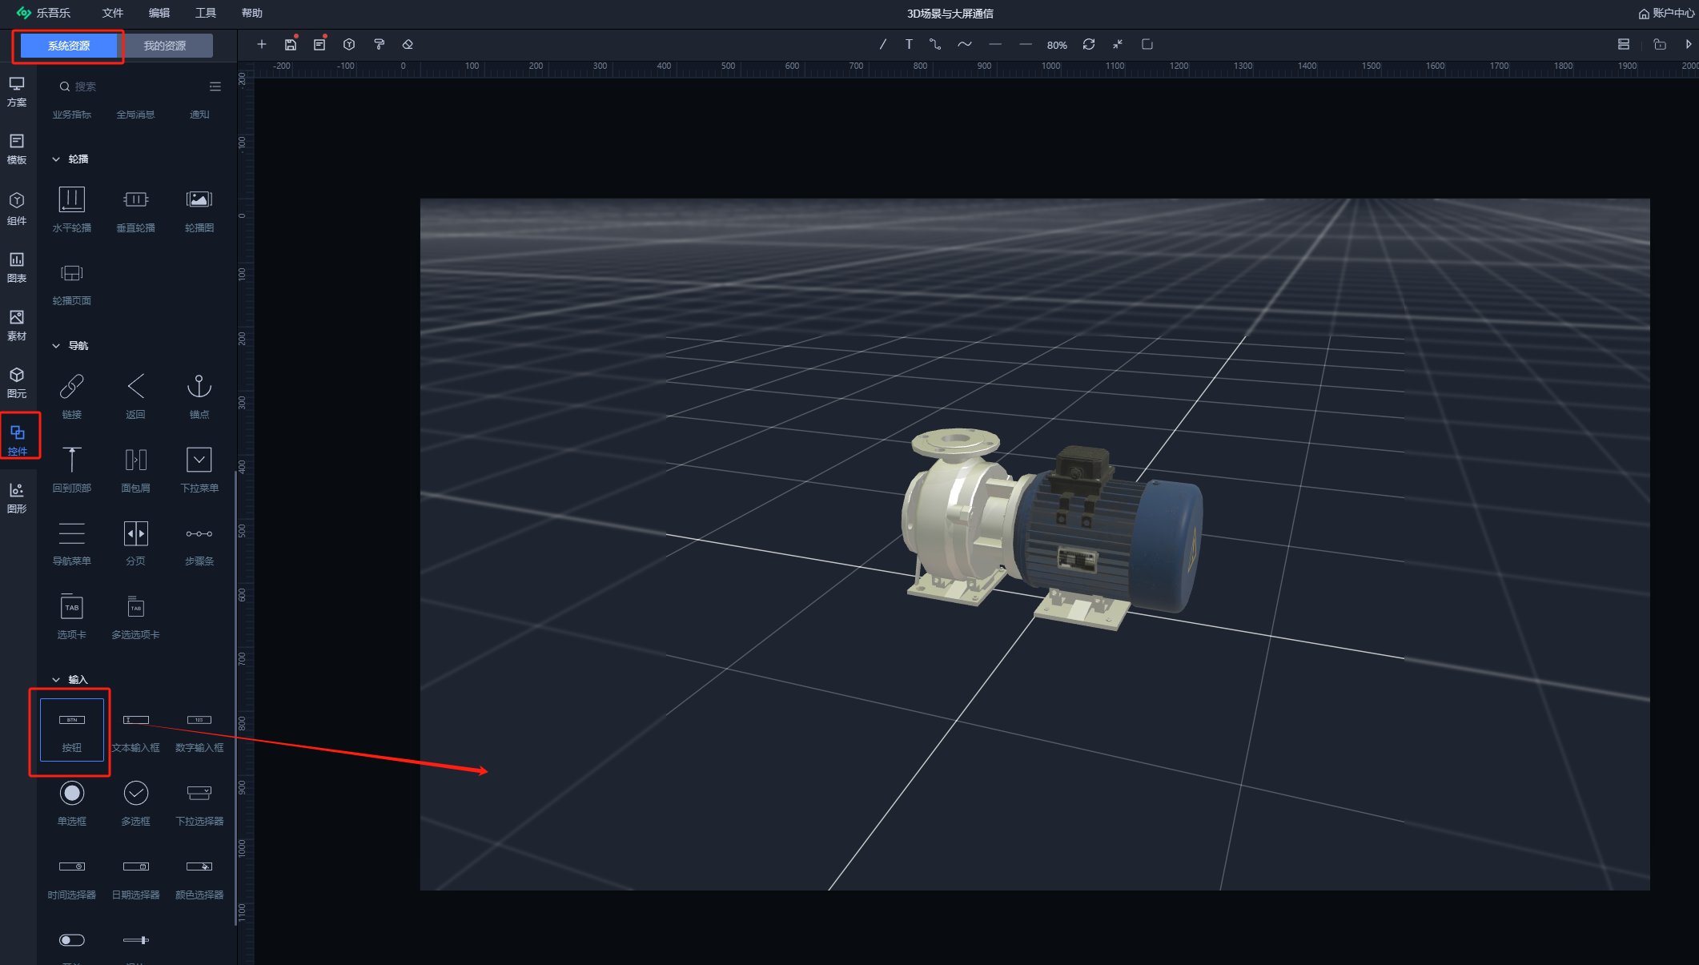Click the eraser toolbar icon
Screen dimensions: 1699x965
(x=408, y=44)
